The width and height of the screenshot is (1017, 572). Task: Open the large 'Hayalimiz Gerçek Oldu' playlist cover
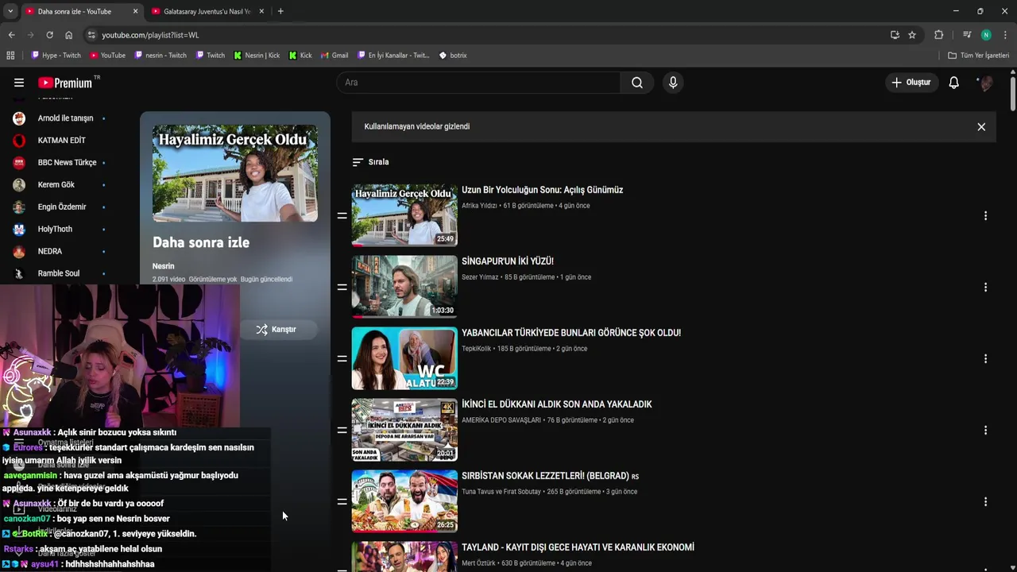(x=235, y=173)
